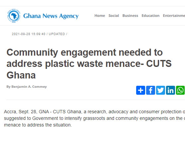Image resolution: width=185 pixels, height=151 pixels.
Task: Share article via the blue plus icon
Action: tap(140, 90)
